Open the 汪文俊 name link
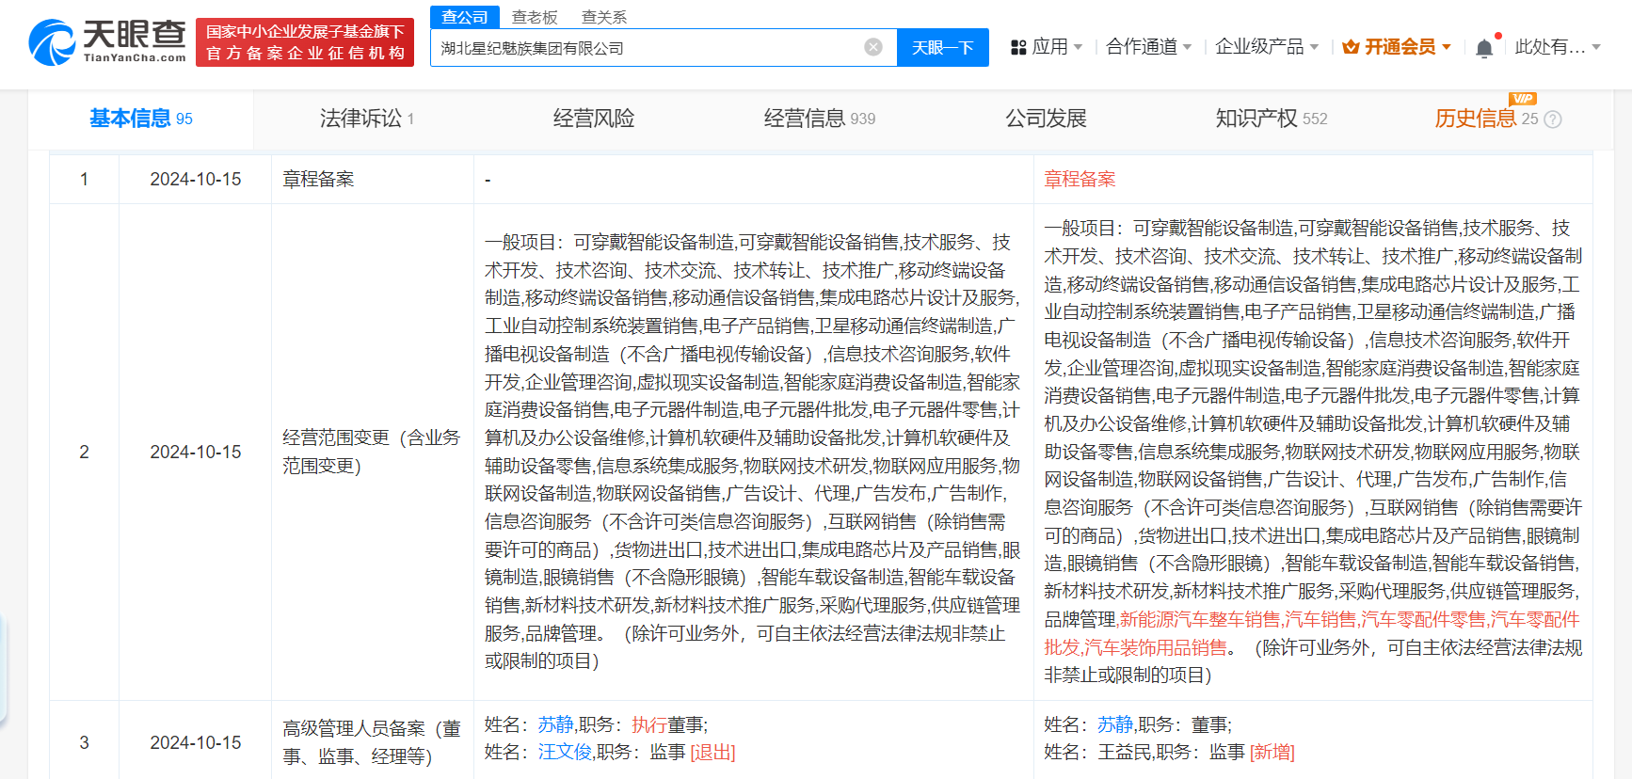 [565, 752]
